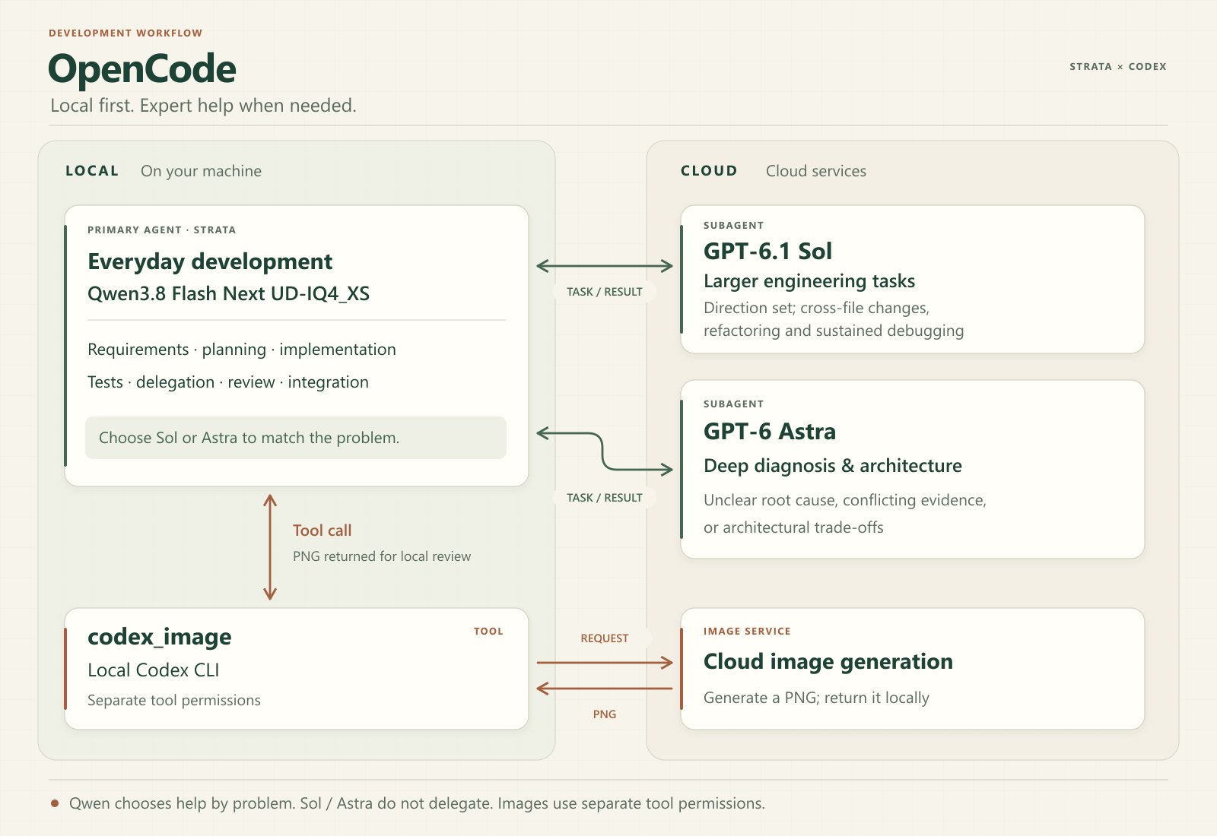
Task: Click the "TOOL" tag on codex_image card
Action: point(488,632)
